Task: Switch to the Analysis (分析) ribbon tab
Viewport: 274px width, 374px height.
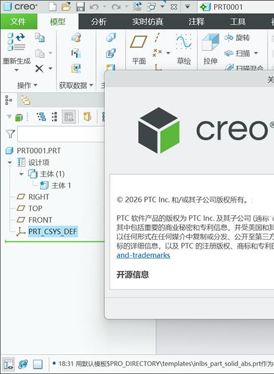Action: (99, 22)
